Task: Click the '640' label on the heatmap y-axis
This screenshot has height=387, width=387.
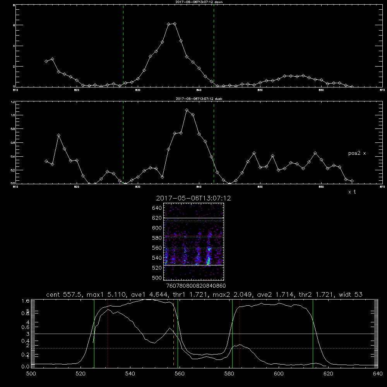Action: coord(157,208)
